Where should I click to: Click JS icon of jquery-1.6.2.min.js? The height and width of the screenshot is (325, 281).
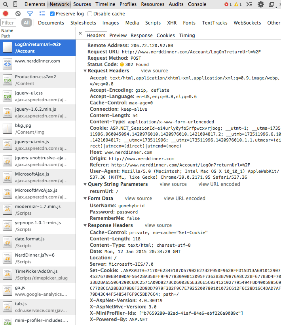point(8,113)
